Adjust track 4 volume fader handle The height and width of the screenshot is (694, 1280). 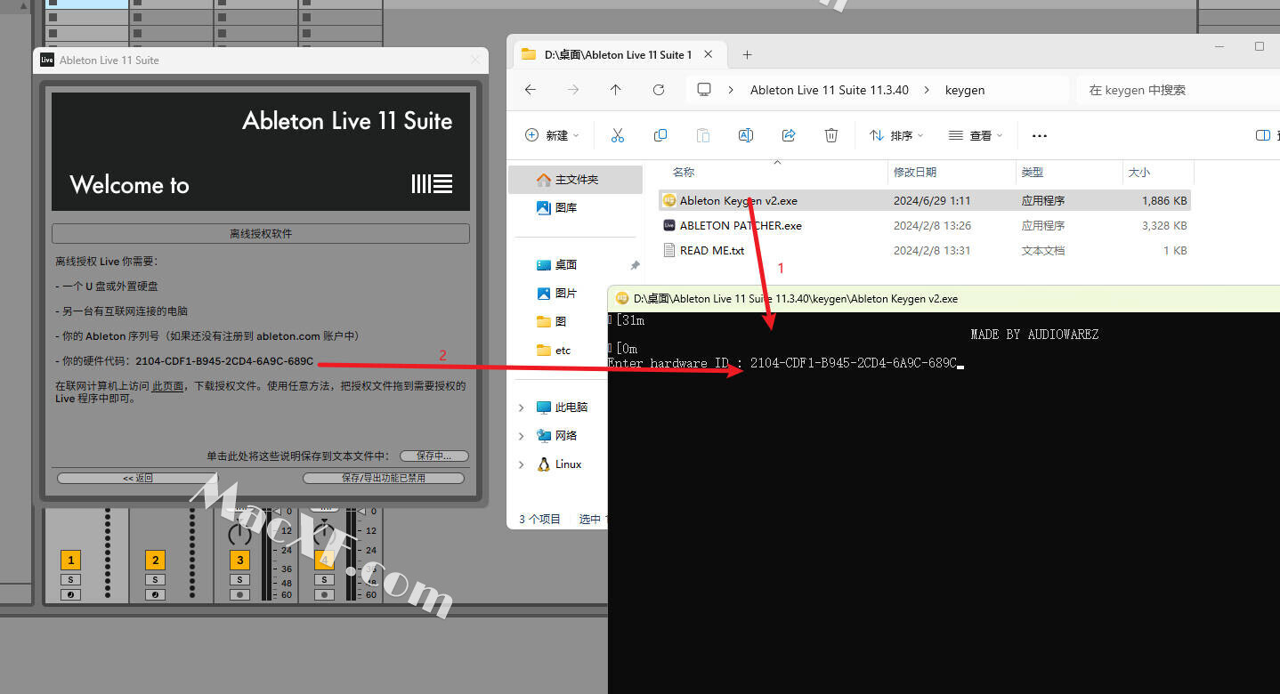pyautogui.click(x=362, y=511)
